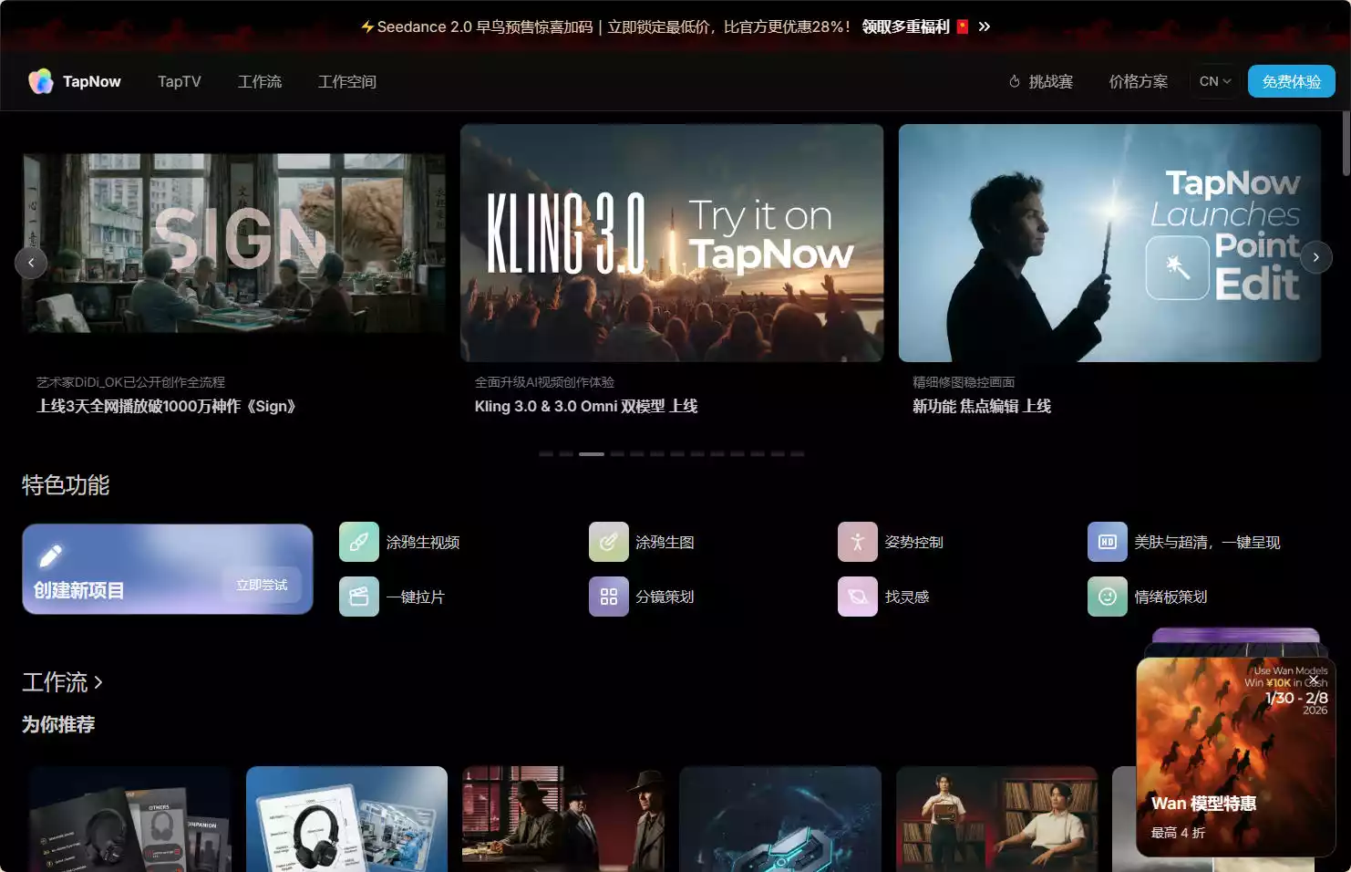Click the 情绪板策划 smiley icon
This screenshot has width=1351, height=872.
pos(1108,597)
